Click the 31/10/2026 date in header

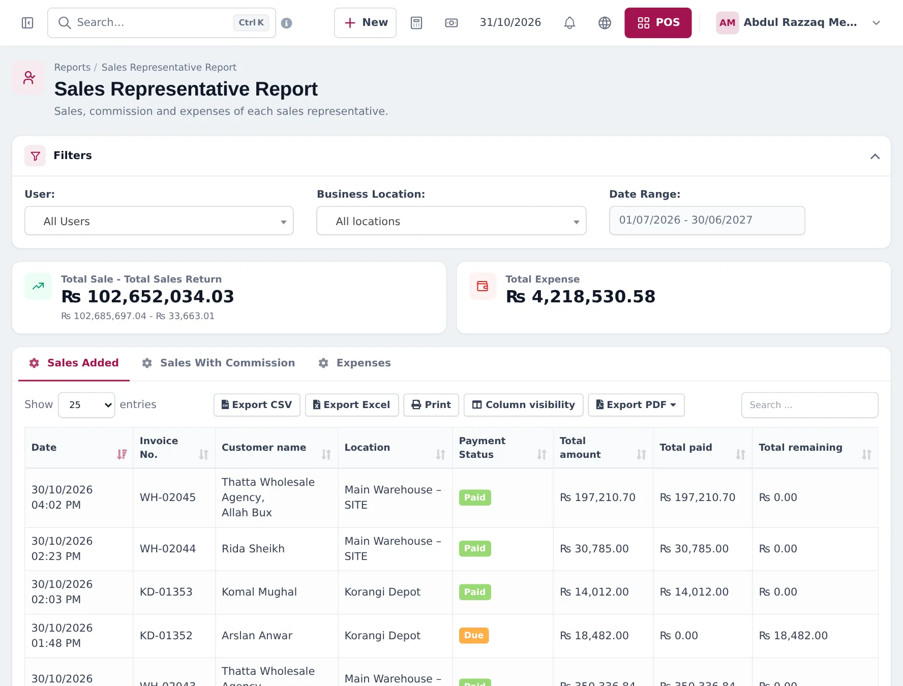[x=510, y=22]
